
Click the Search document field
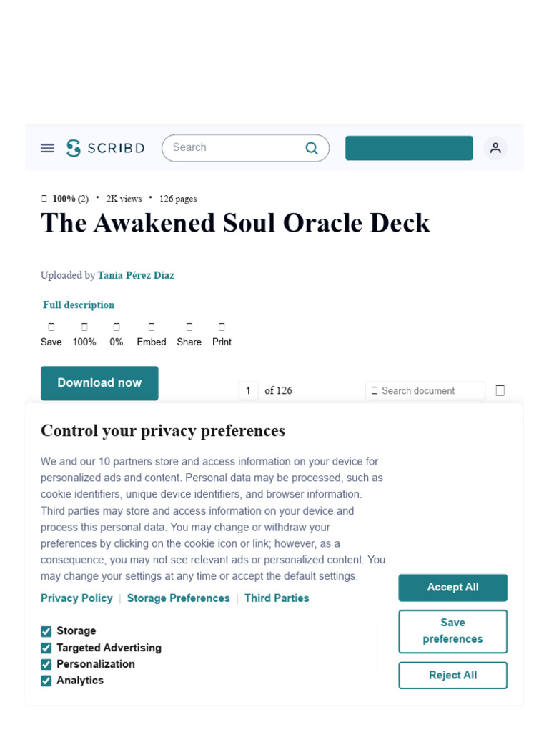tap(426, 391)
